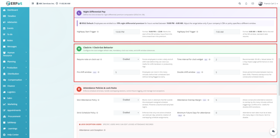Click help icon beside Strict Schedule Policy
Viewport: 280px width, 138px height.
98,113
